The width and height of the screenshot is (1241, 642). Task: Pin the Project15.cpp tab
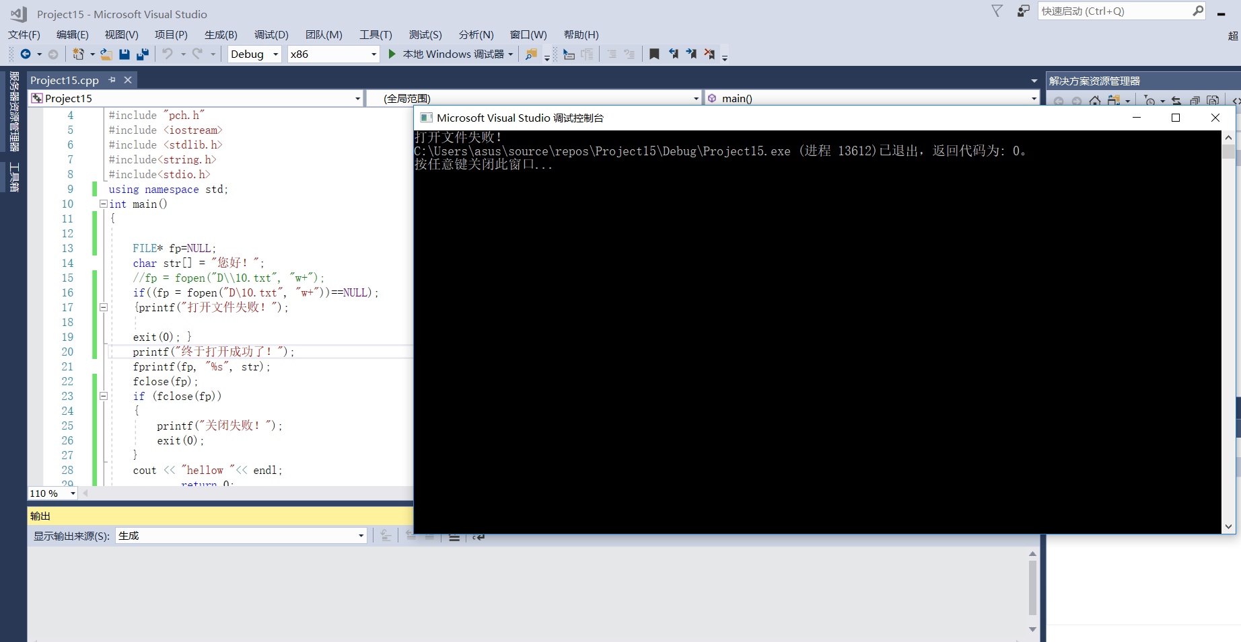coord(112,80)
